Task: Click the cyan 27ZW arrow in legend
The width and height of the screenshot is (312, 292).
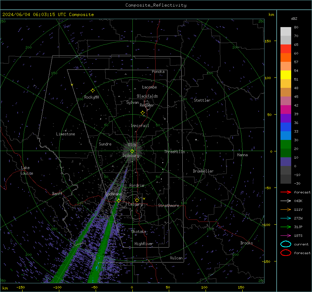Action: (286, 218)
